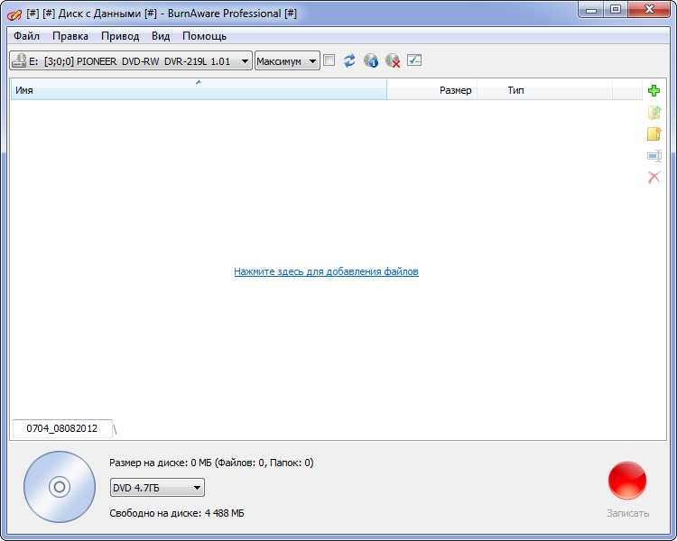Click the disc image at the bottom left
This screenshot has width=677, height=541.
(x=60, y=487)
